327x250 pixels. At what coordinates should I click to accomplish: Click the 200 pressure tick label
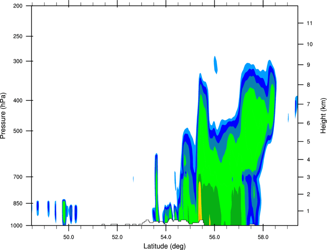coord(18,6)
